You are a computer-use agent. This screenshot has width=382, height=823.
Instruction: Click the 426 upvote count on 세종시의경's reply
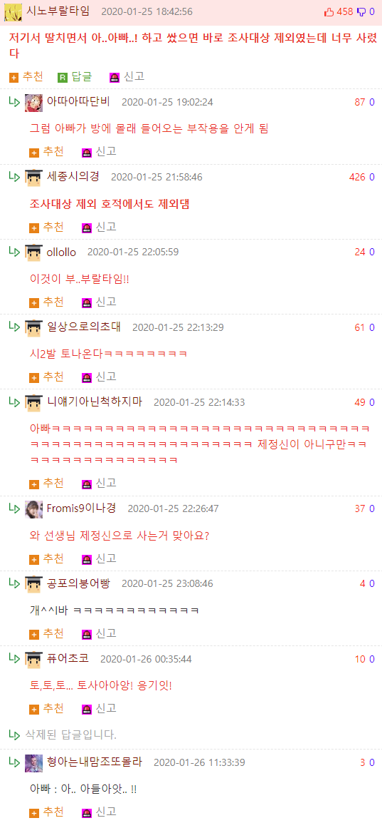(357, 177)
